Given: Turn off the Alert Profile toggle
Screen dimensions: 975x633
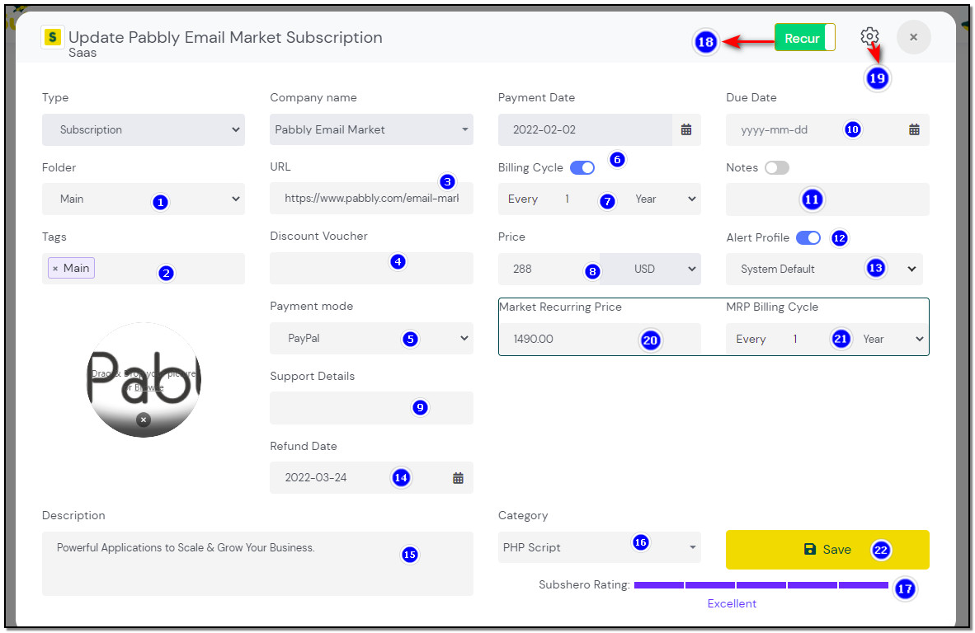Looking at the screenshot, I should pyautogui.click(x=808, y=237).
